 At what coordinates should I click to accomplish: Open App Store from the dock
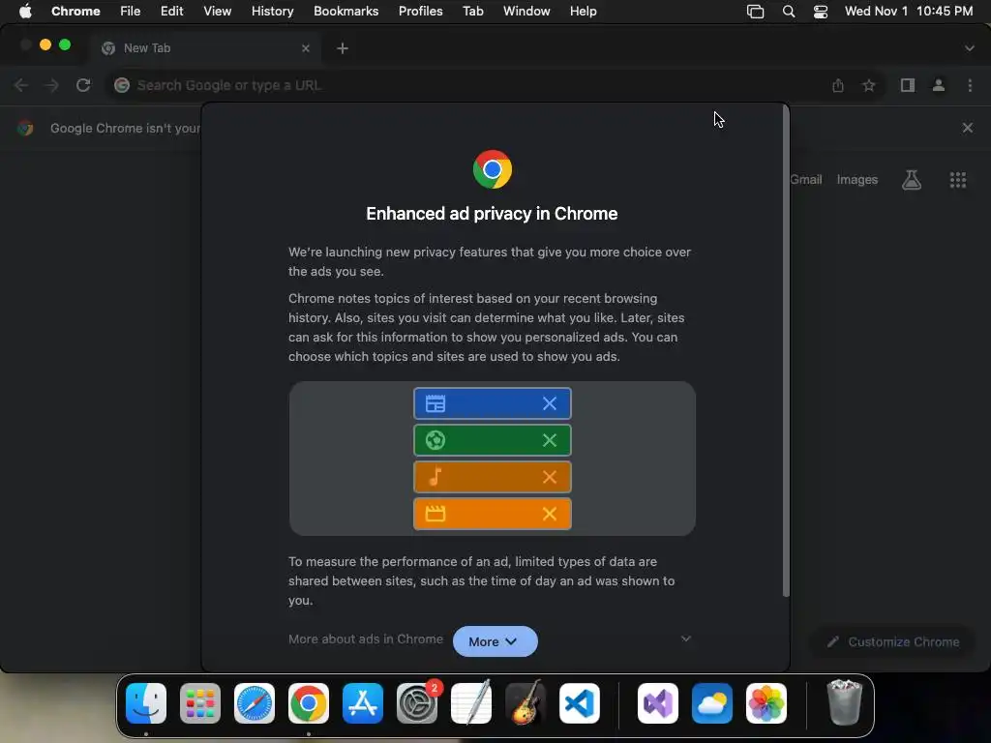[x=363, y=703]
